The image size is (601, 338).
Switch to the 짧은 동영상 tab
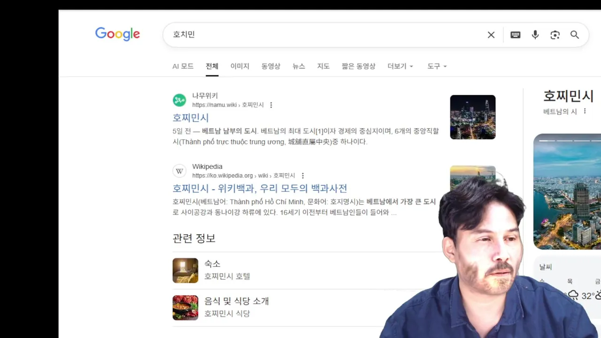(x=359, y=66)
